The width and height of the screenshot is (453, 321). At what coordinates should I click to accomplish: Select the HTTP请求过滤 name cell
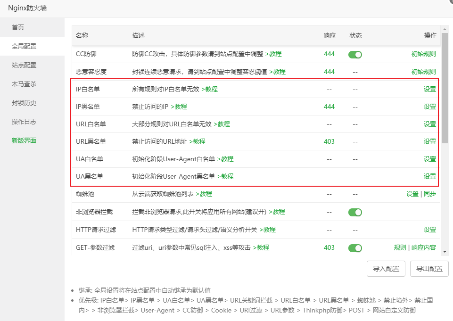(96, 230)
